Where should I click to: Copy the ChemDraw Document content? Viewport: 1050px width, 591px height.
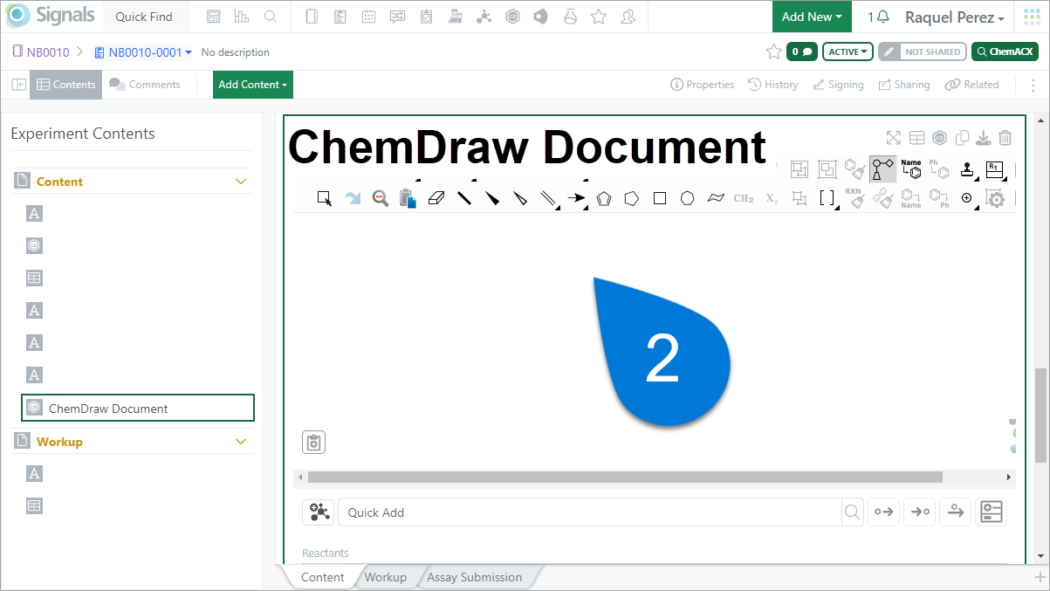(x=962, y=138)
